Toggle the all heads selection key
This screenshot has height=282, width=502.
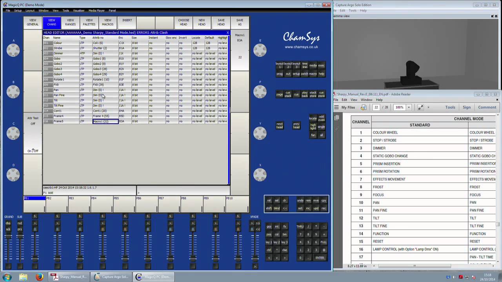coord(321,135)
